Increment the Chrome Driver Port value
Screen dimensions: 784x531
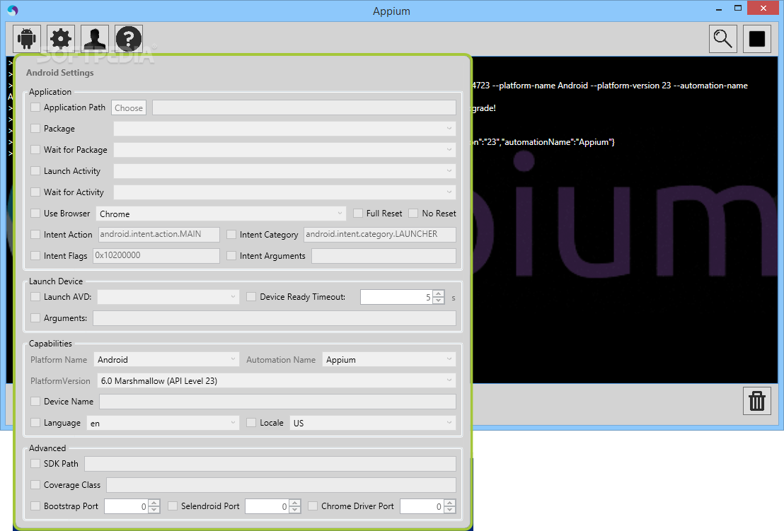[450, 503]
